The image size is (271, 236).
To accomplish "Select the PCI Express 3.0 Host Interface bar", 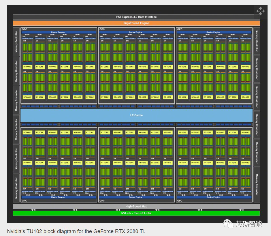I will coord(136,17).
